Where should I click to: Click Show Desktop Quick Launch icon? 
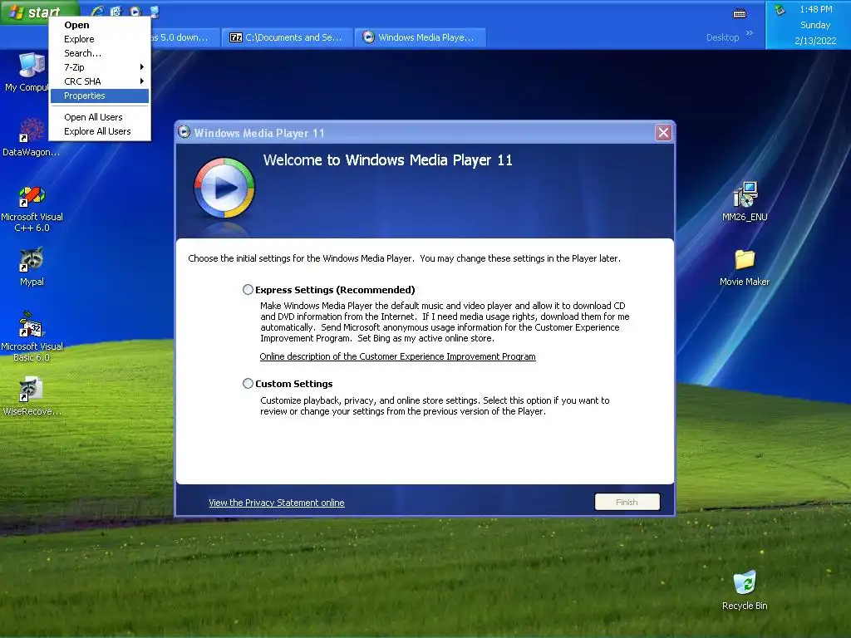click(155, 12)
